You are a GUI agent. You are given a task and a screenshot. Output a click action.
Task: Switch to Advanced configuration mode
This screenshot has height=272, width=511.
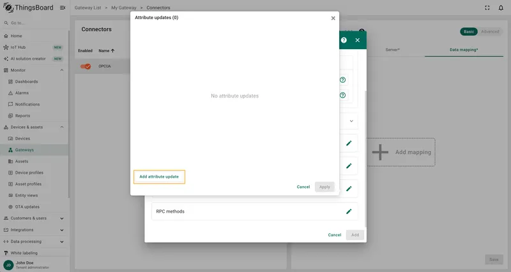coord(490,31)
